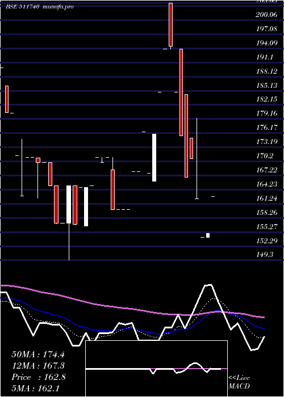Click the 149.3 price axis label
The width and height of the screenshot is (284, 397).
tap(265, 255)
